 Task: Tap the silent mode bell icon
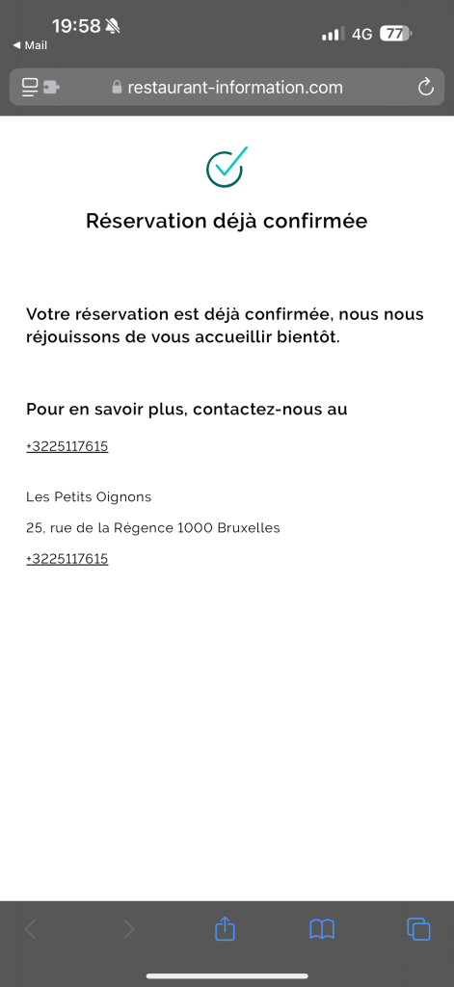[113, 26]
